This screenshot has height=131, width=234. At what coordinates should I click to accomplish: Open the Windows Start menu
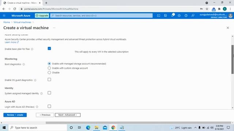[4, 128]
